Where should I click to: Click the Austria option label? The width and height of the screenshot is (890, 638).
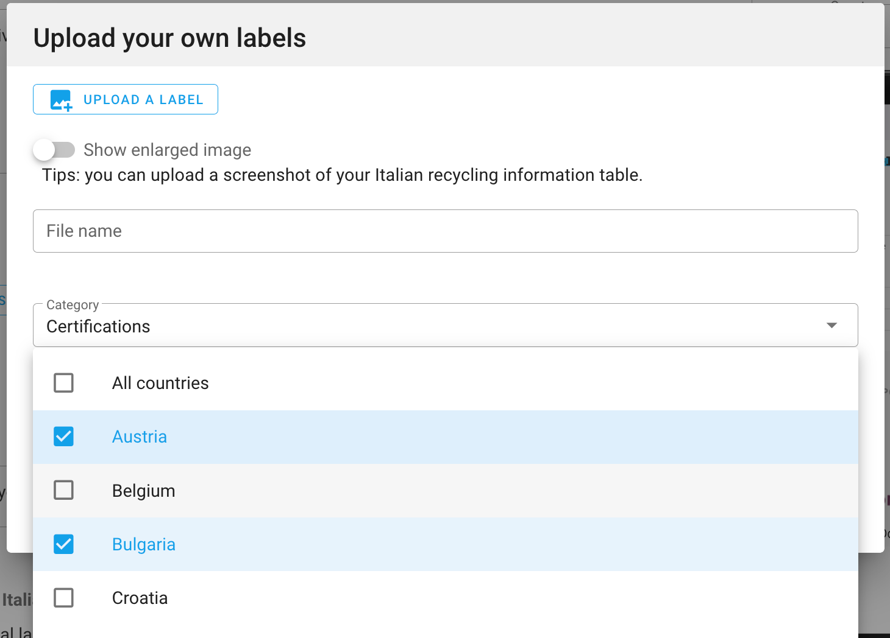tap(140, 436)
